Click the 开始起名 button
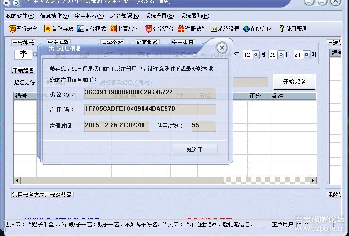 click(294, 82)
